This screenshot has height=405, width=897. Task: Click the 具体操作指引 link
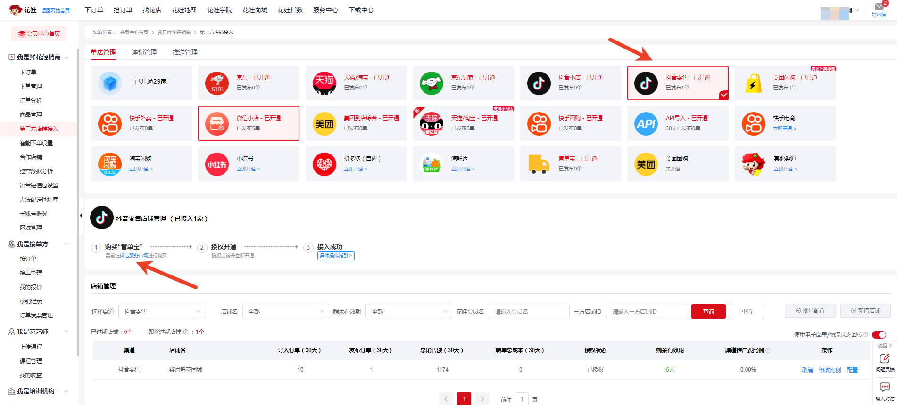336,256
